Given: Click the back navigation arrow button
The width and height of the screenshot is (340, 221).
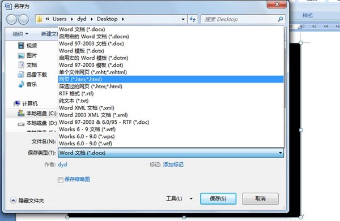Looking at the screenshot, I should pos(11,19).
